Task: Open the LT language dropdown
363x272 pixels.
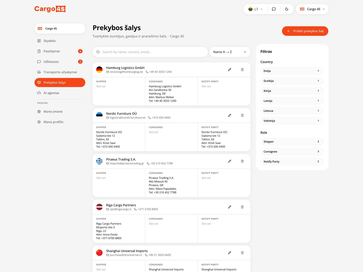Action: 255,9
